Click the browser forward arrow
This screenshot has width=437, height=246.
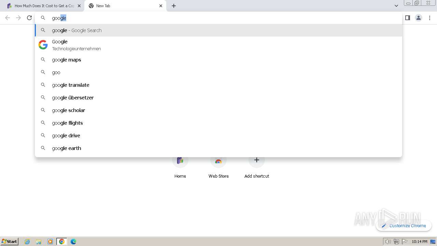pos(18,18)
